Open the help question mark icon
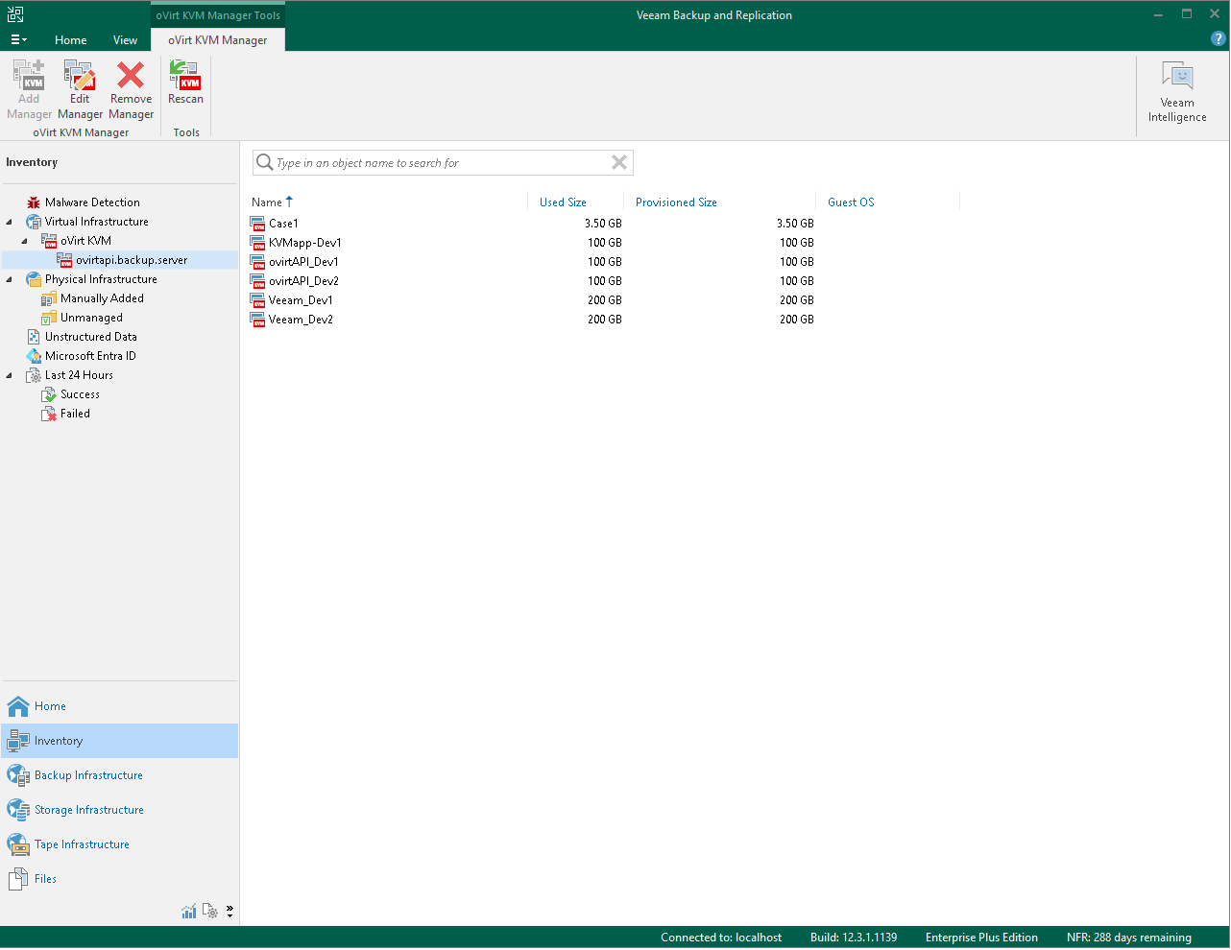1231x950 pixels. [1218, 39]
